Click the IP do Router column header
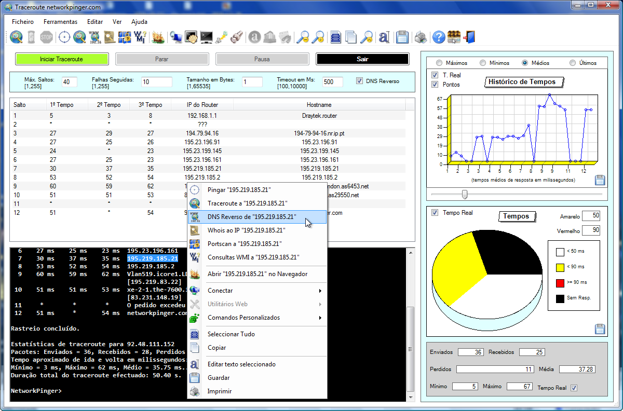 [202, 105]
